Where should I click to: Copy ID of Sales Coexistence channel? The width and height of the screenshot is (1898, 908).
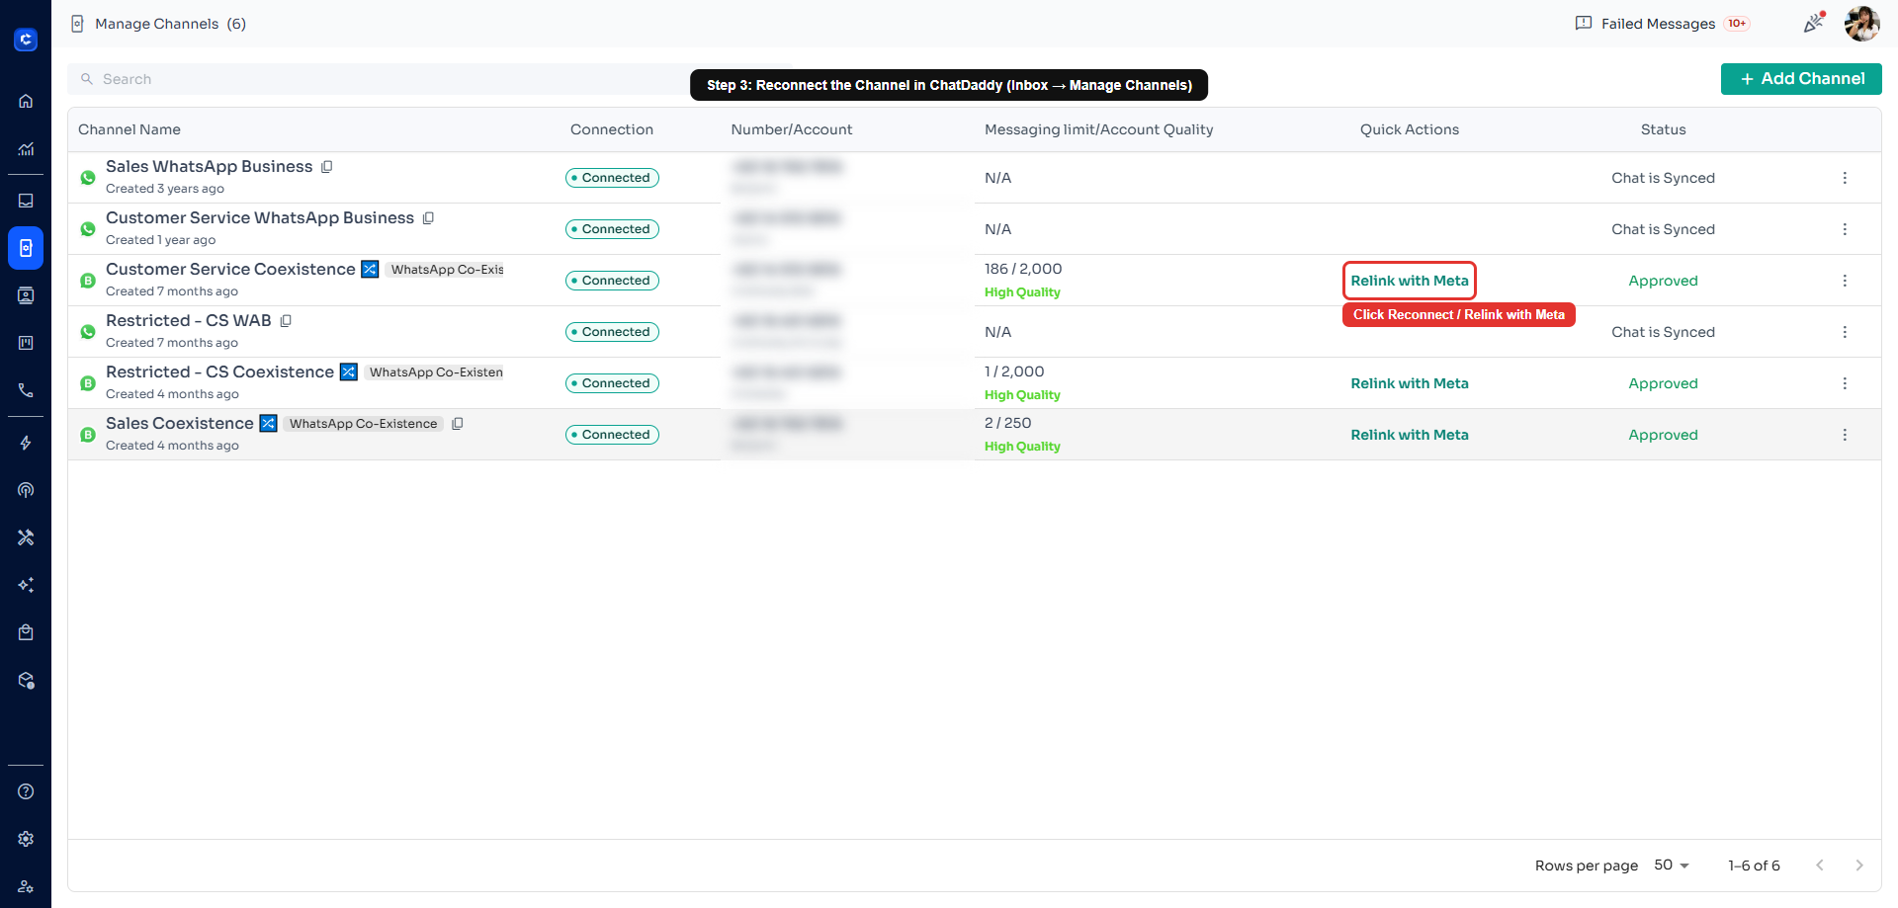[458, 424]
